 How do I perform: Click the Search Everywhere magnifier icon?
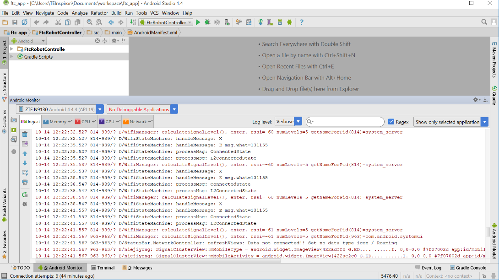(x=484, y=22)
